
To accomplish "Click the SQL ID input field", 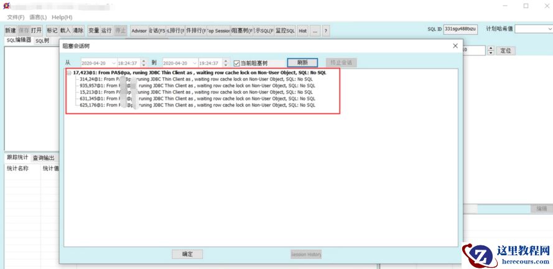I will coord(460,29).
